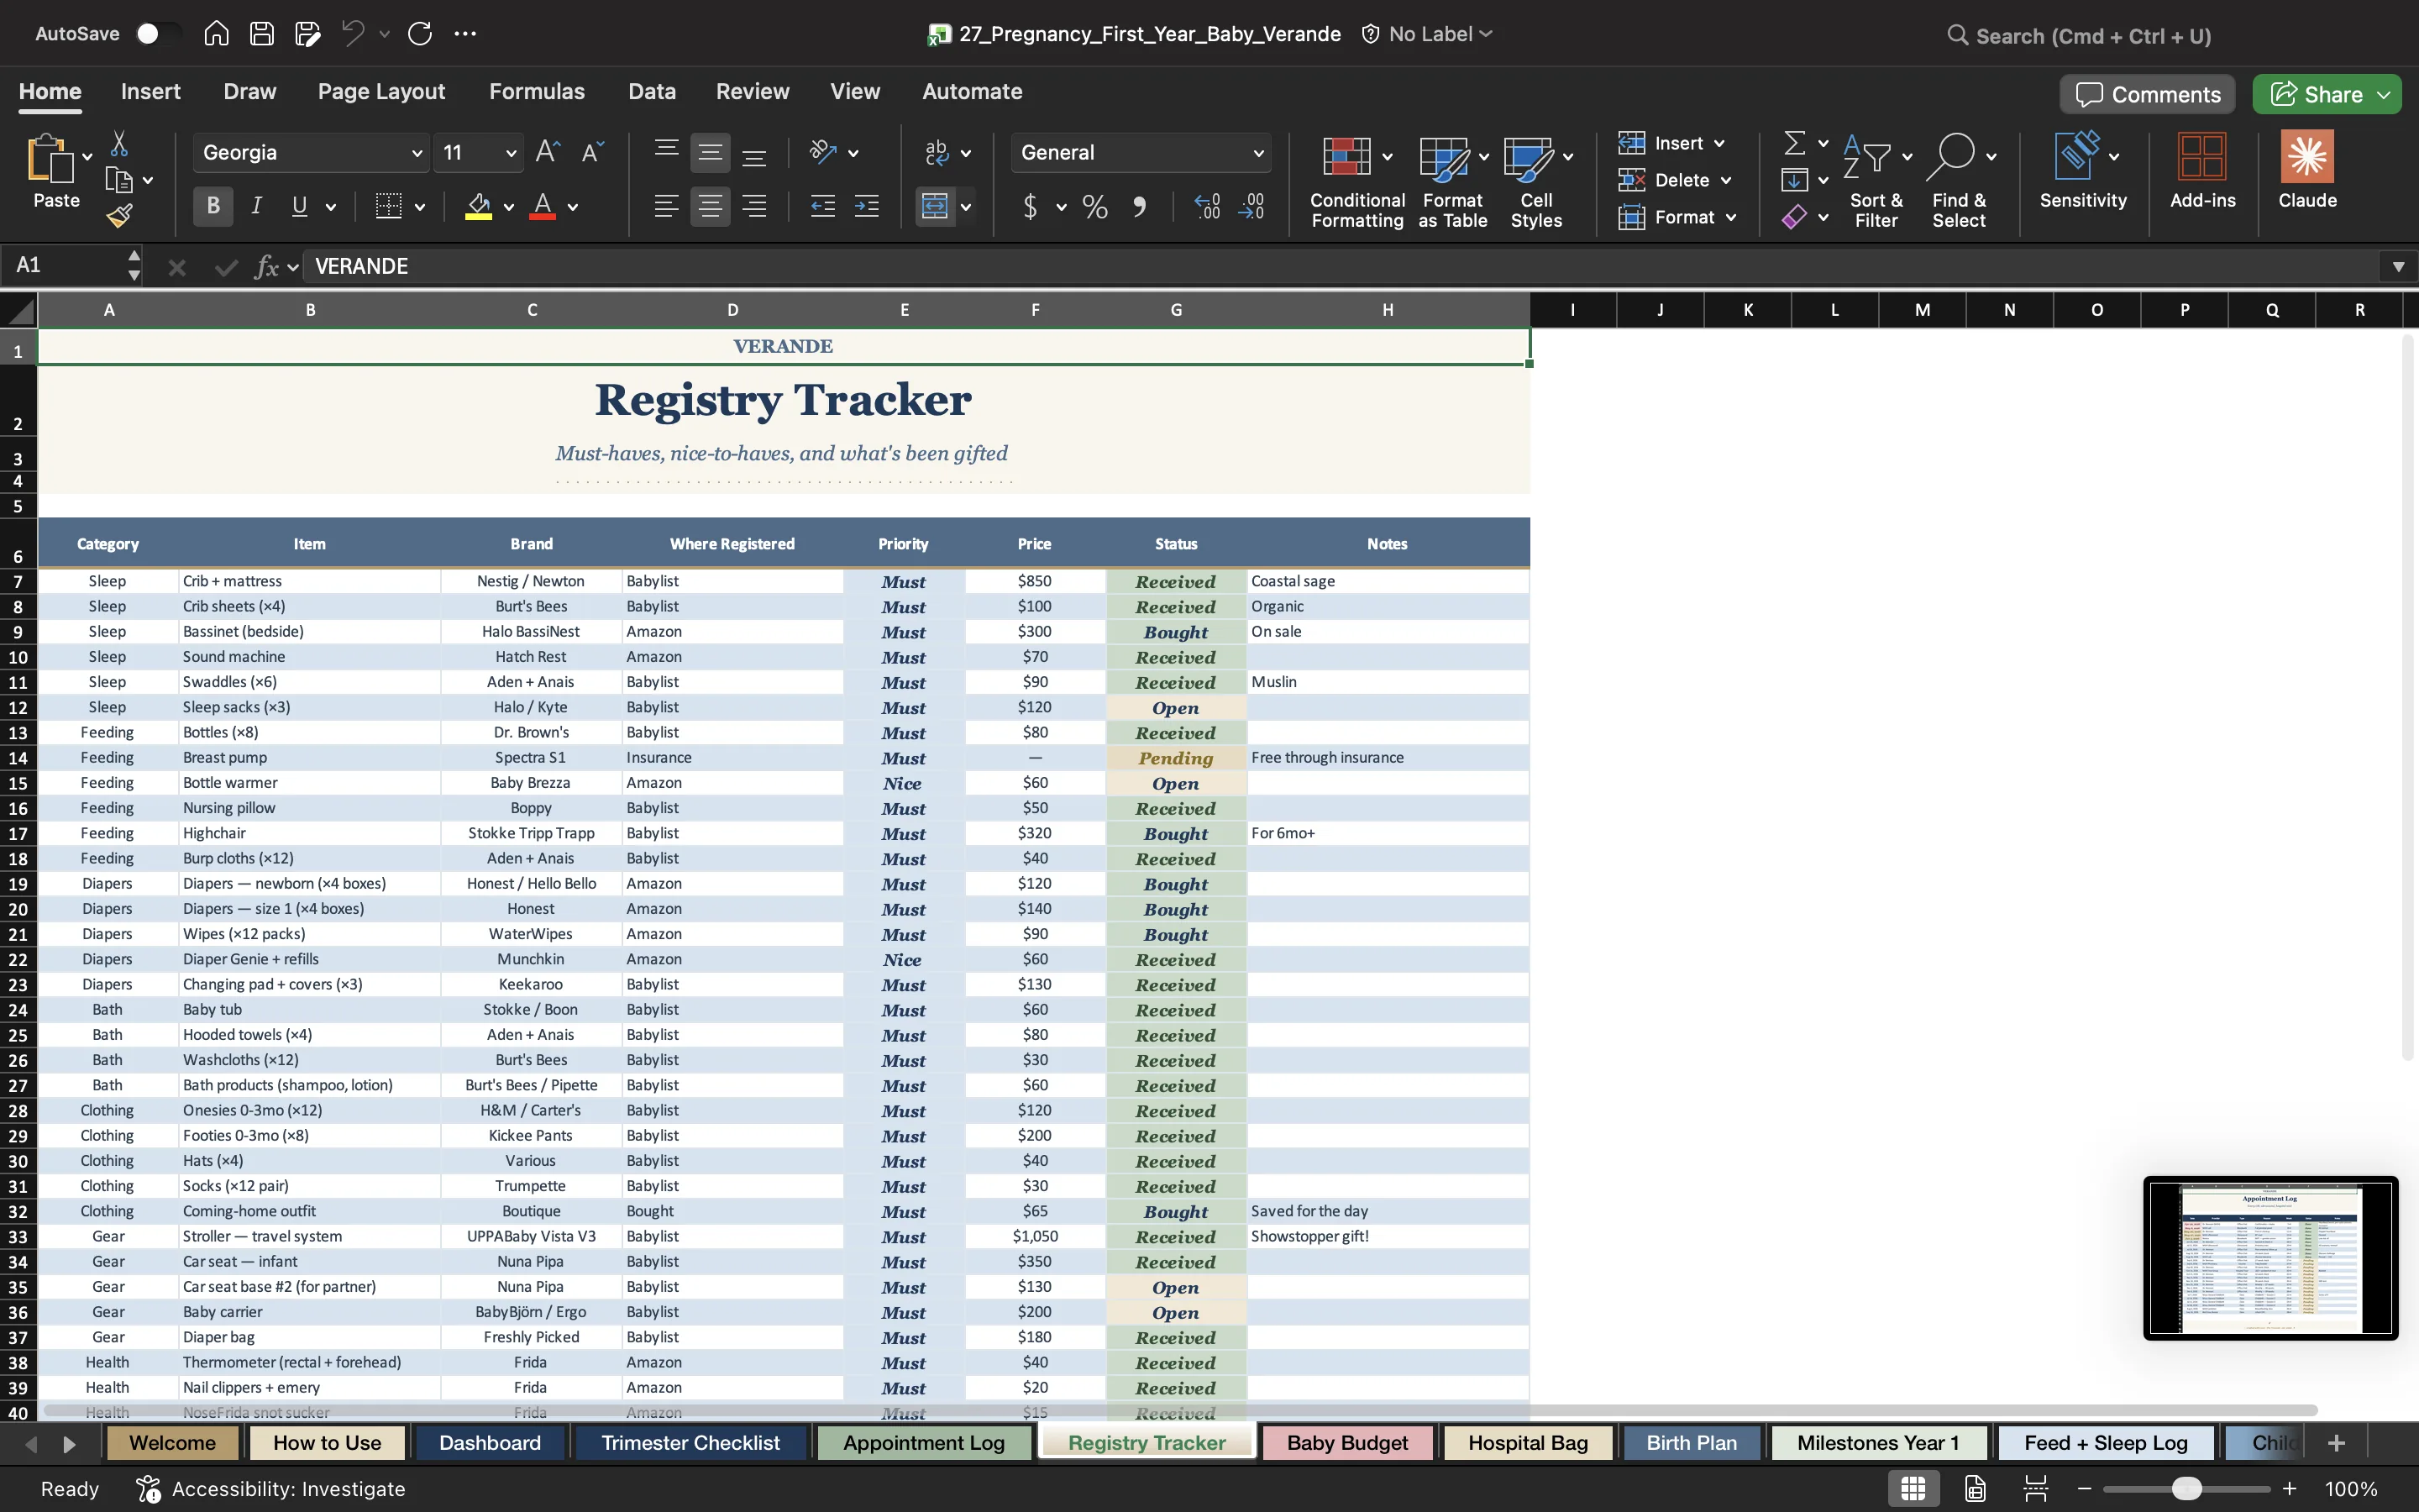The width and height of the screenshot is (2419, 1512).
Task: Click the Appointment Log preview thumbnail
Action: (2270, 1257)
